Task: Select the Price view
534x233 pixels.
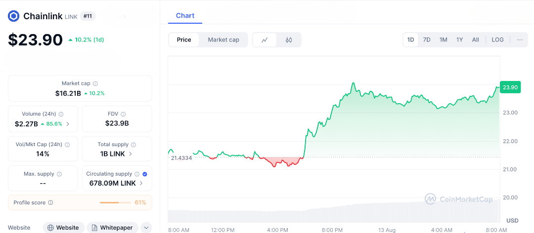Action: pos(184,40)
